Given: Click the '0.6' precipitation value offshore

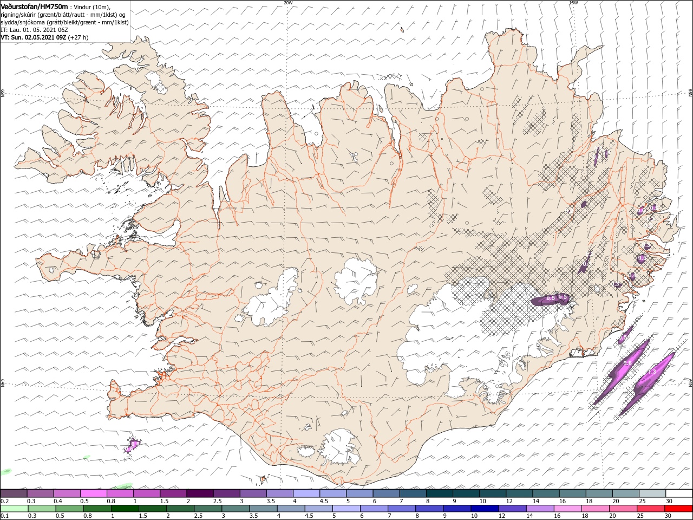Looking at the screenshot, I should coord(628,363).
